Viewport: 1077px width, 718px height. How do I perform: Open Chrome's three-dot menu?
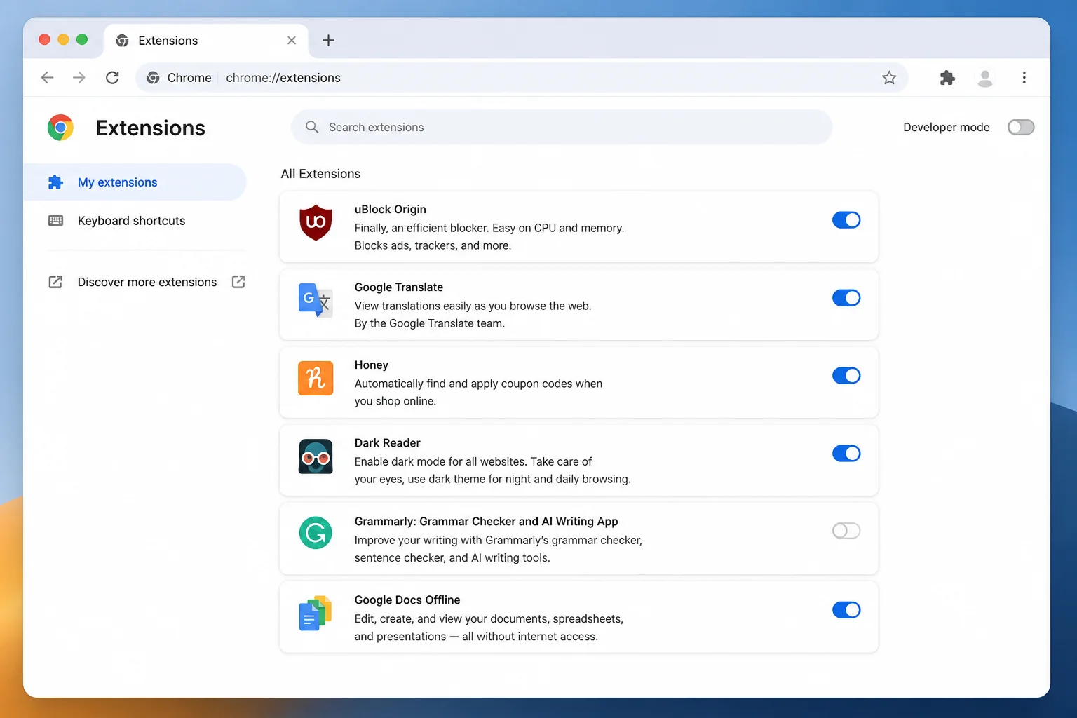tap(1024, 78)
